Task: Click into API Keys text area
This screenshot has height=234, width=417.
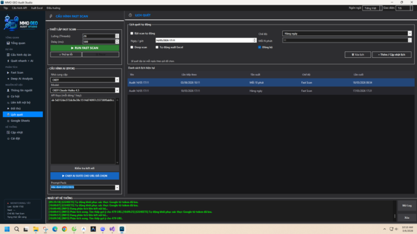Action: tap(83, 131)
